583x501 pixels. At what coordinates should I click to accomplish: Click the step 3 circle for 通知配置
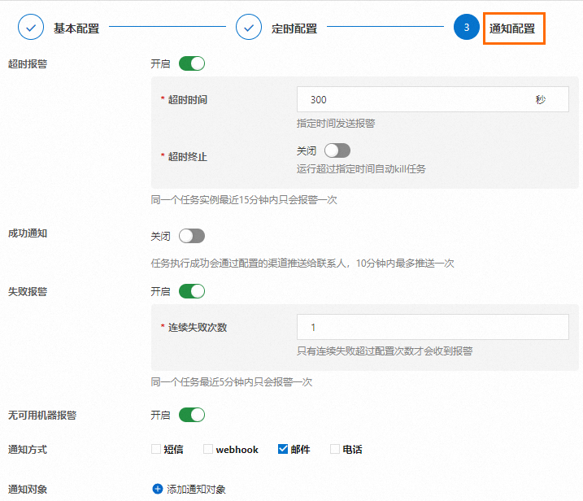[x=466, y=27]
